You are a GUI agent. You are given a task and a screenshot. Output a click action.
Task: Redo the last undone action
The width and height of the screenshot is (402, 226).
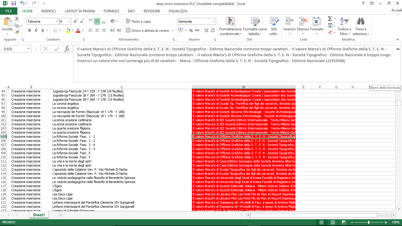[x=34, y=4]
